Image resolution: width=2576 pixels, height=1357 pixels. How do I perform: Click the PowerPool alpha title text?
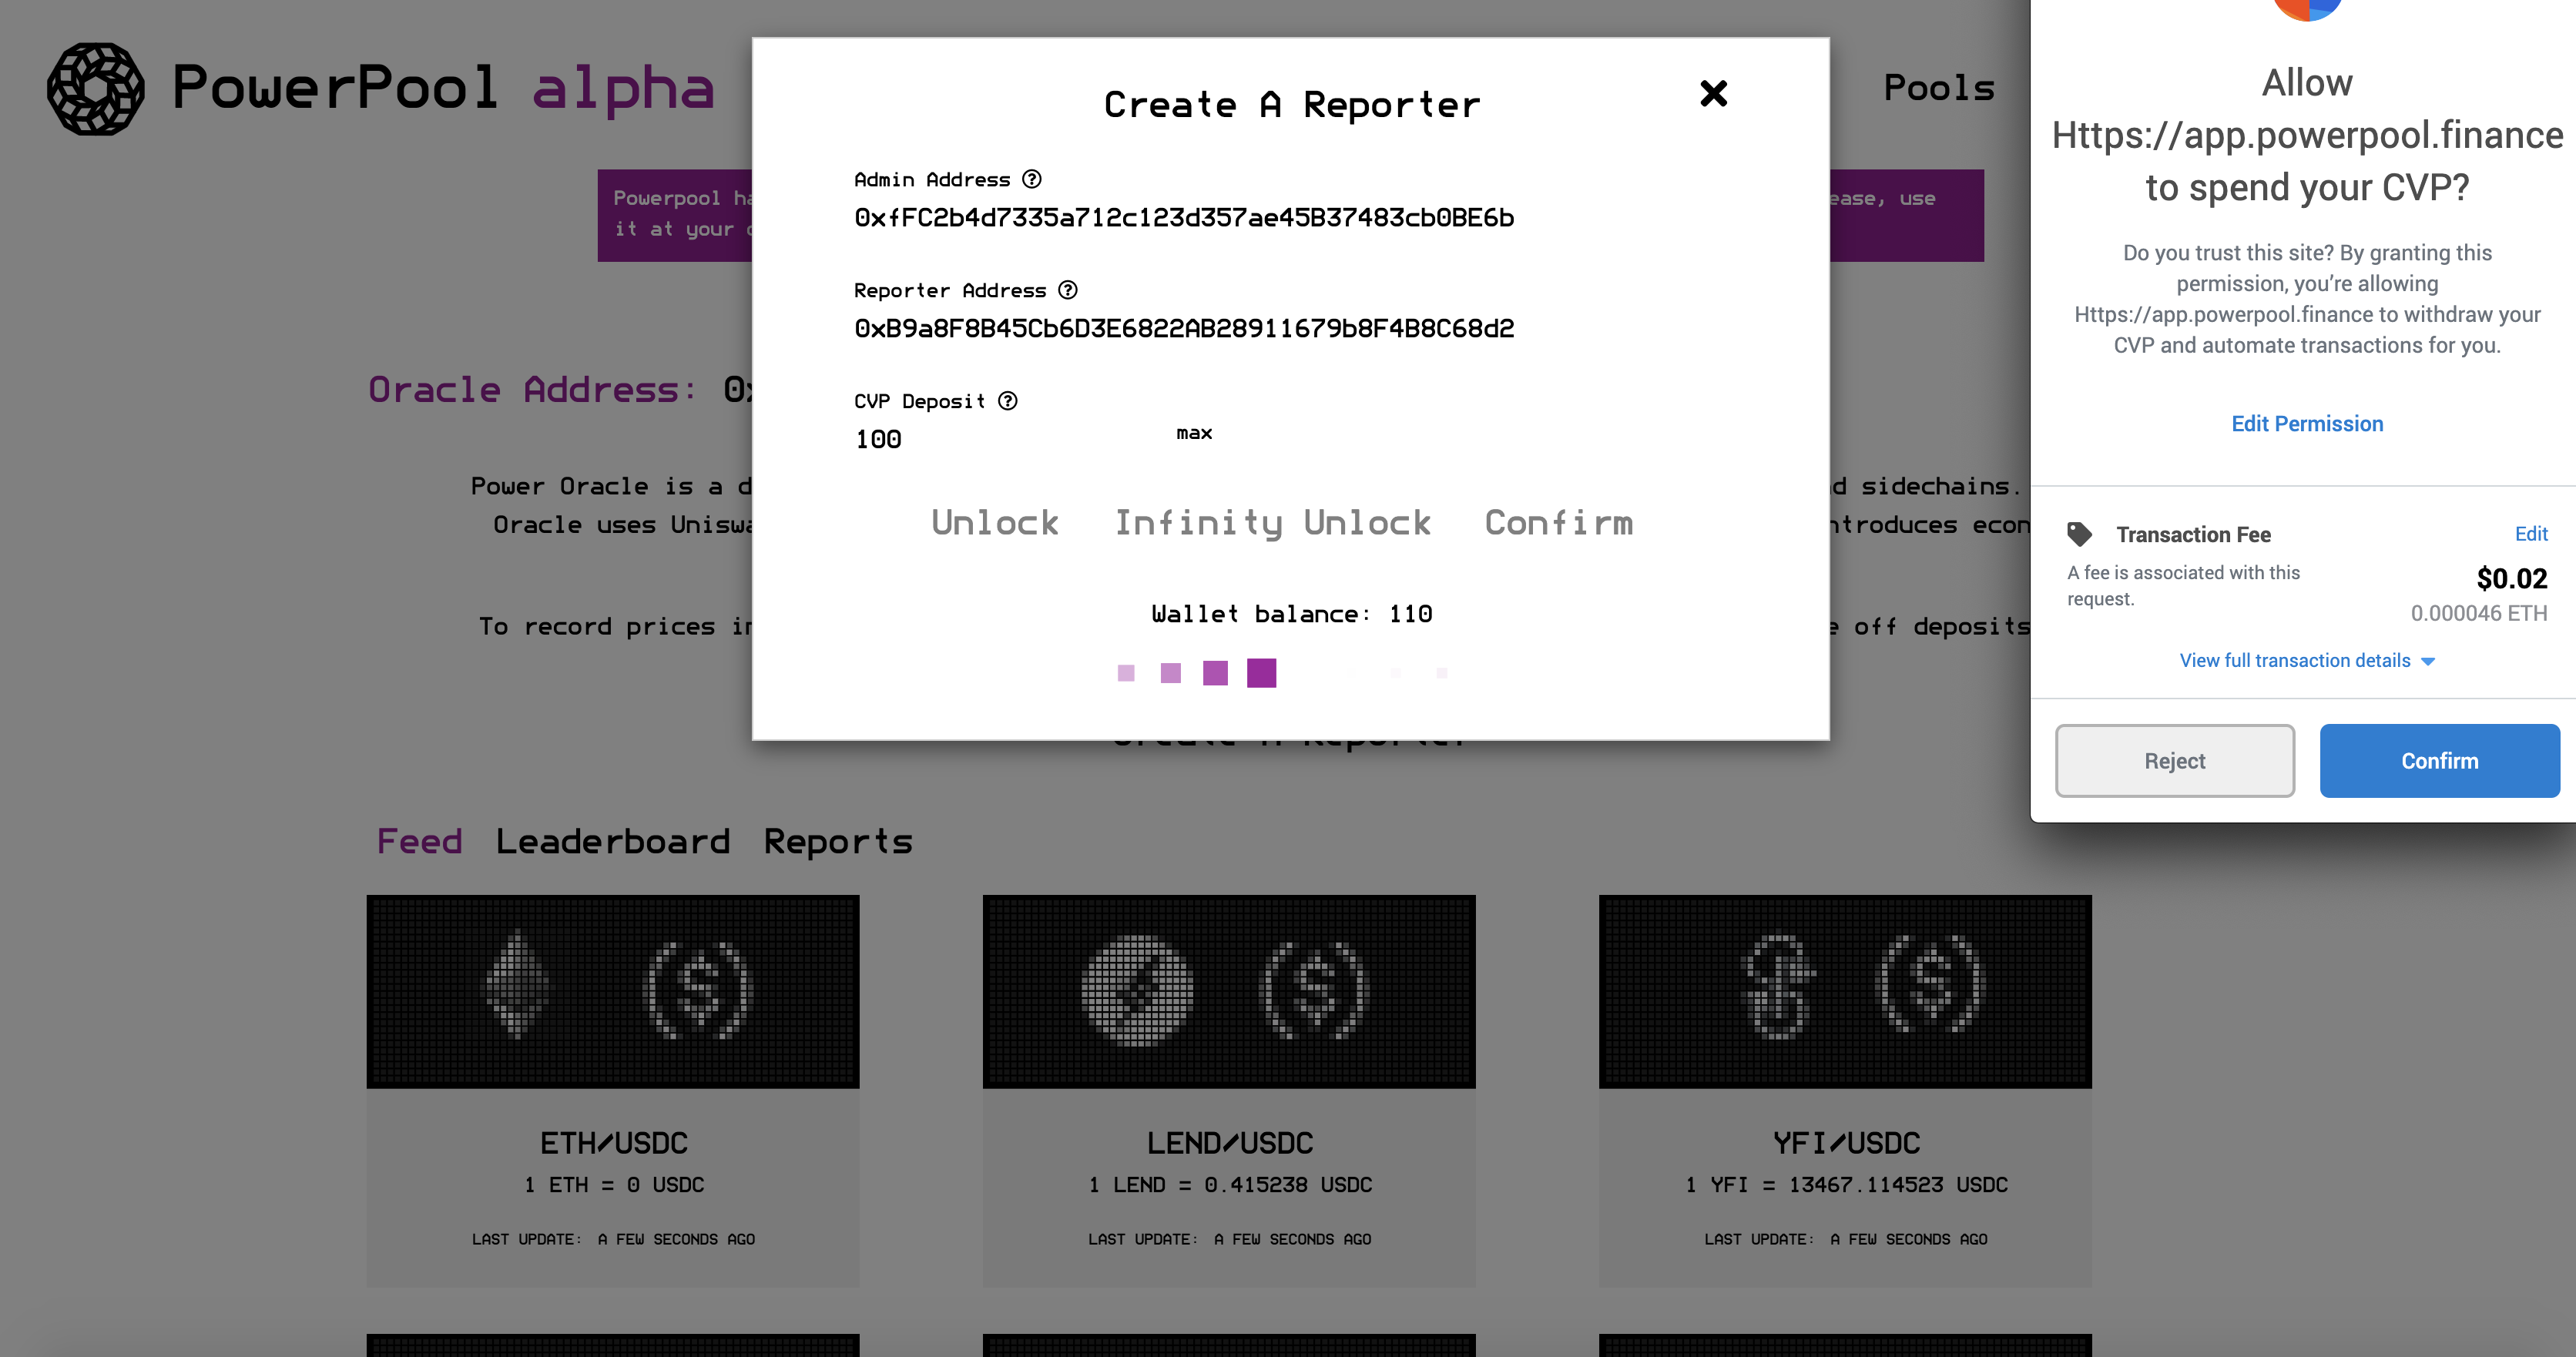[x=444, y=88]
